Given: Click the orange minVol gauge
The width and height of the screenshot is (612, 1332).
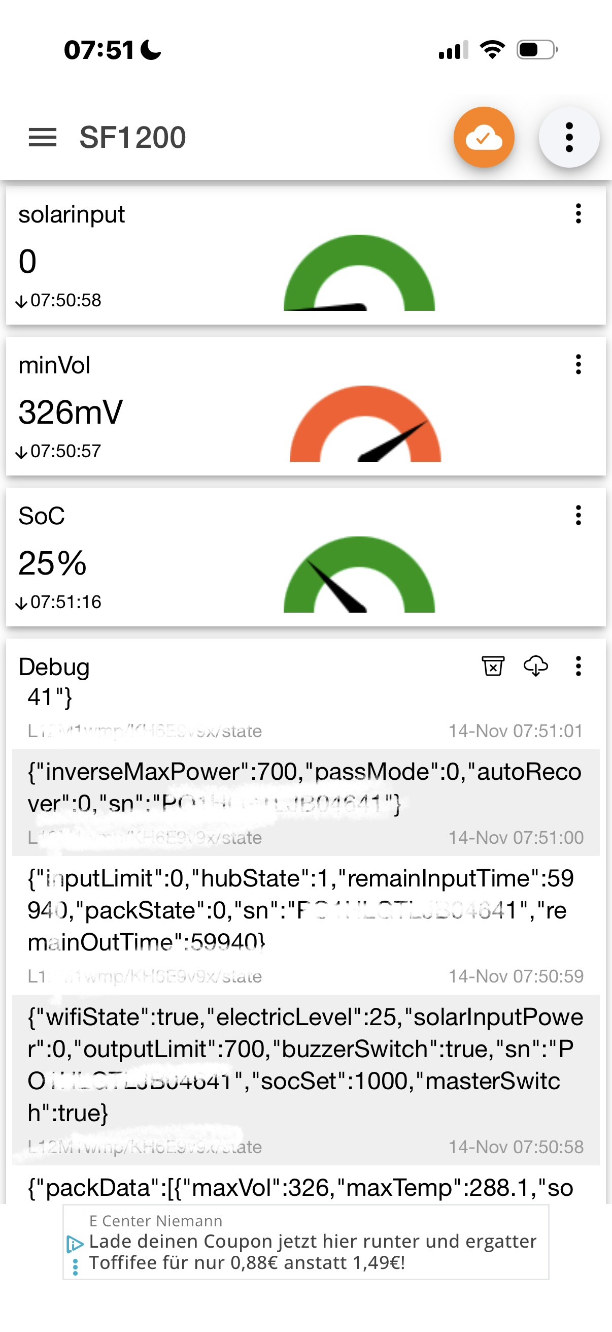Looking at the screenshot, I should click(x=365, y=425).
